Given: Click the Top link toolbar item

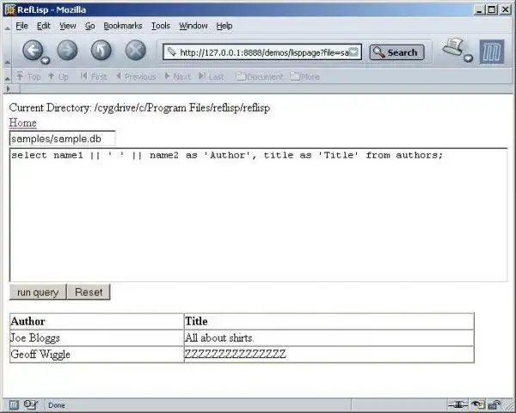Looking at the screenshot, I should 28,77.
